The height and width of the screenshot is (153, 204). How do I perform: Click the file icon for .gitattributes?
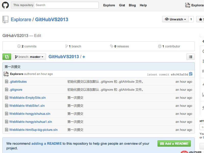[7, 81]
